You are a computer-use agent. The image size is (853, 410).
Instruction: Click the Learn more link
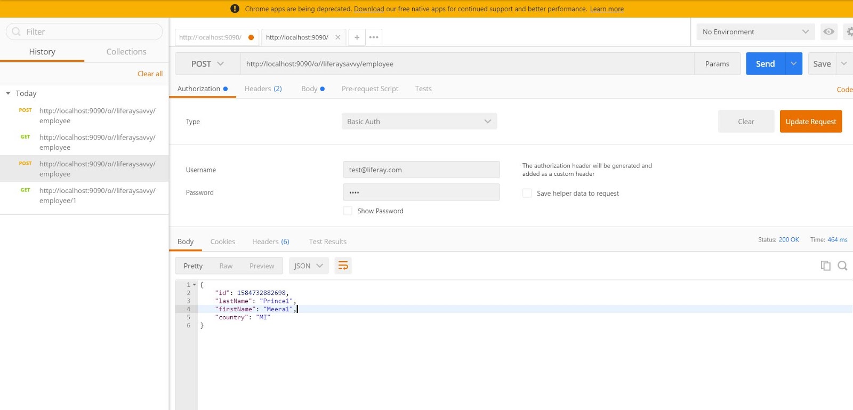point(607,9)
